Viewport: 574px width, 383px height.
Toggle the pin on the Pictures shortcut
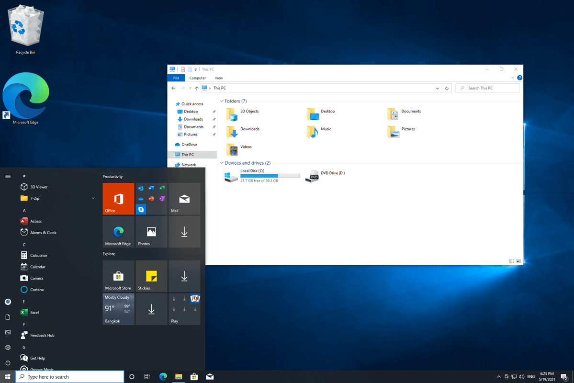pos(214,134)
